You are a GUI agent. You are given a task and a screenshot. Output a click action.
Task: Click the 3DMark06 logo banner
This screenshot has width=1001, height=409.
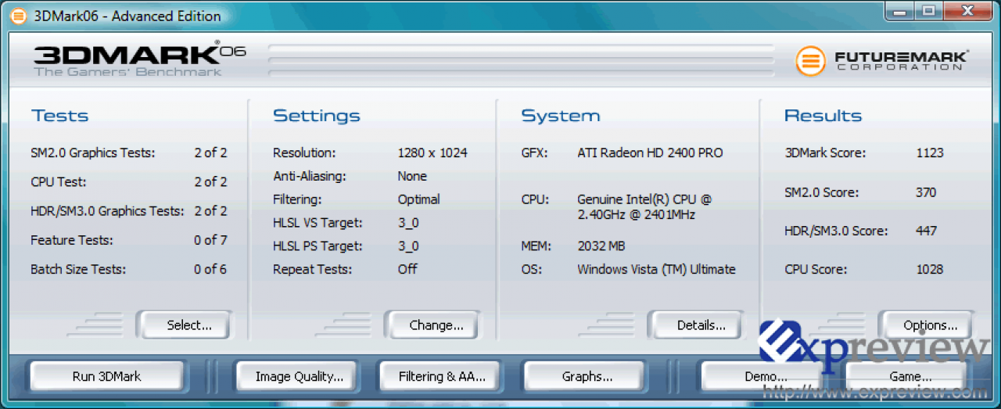coord(139,59)
